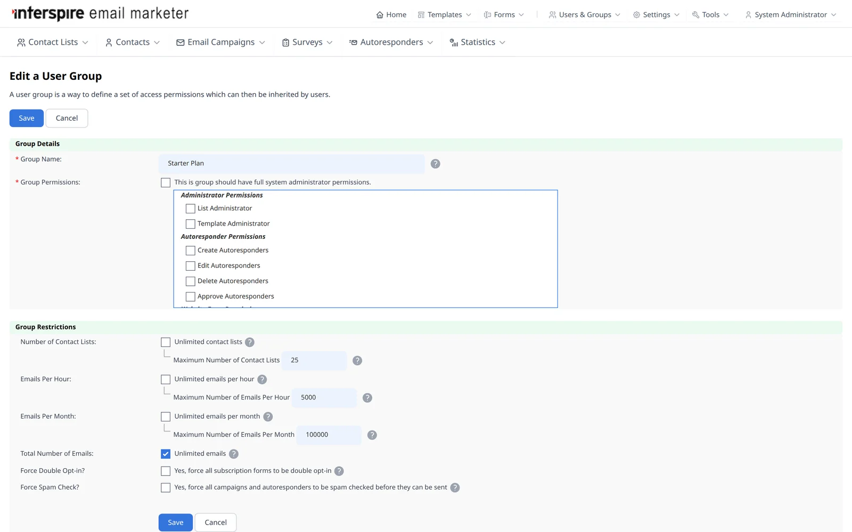The width and height of the screenshot is (852, 532).
Task: Click the bottom Save button
Action: [x=176, y=522]
